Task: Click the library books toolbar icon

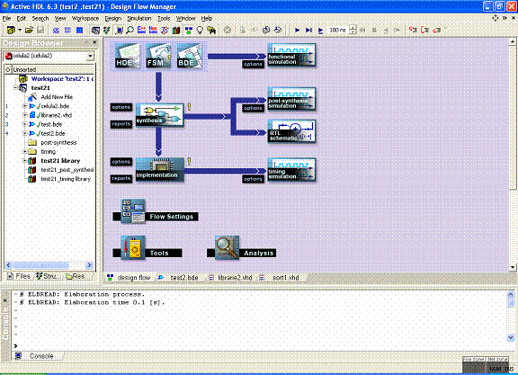Action: point(176,30)
